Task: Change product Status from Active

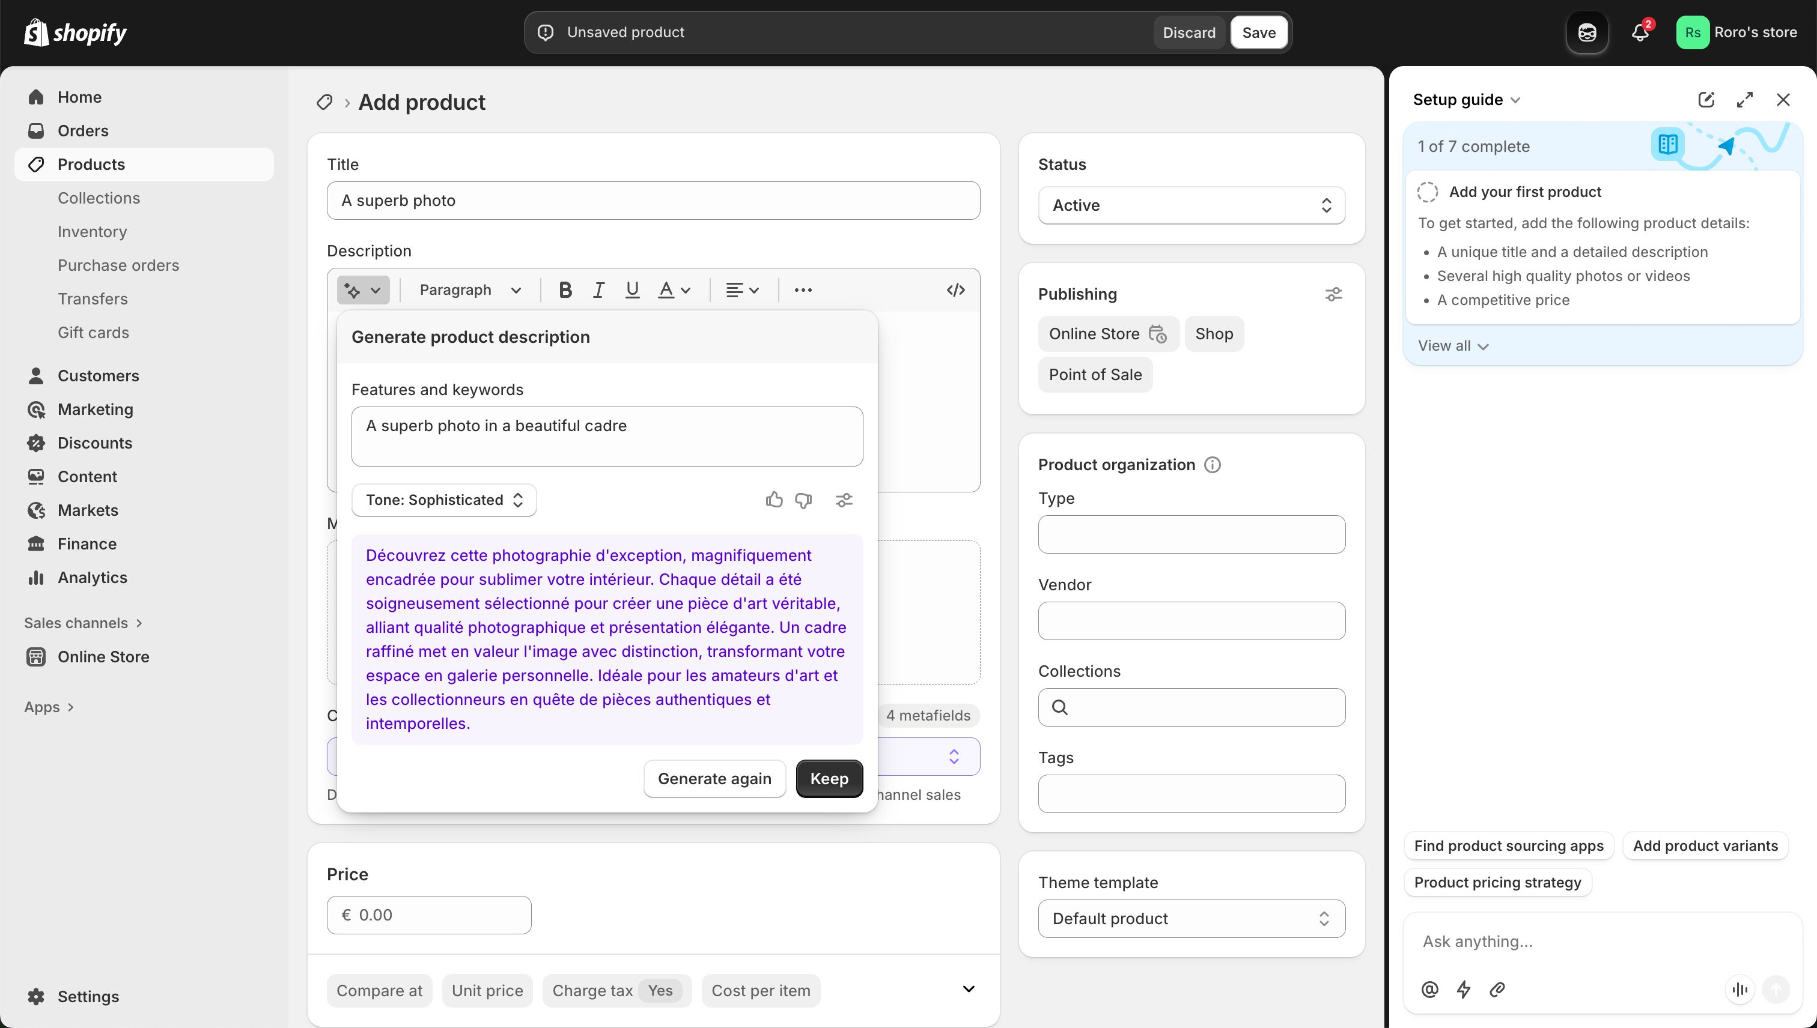Action: click(x=1191, y=205)
